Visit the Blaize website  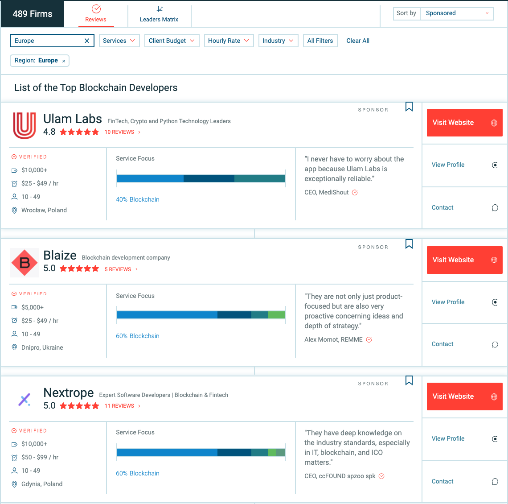point(465,260)
